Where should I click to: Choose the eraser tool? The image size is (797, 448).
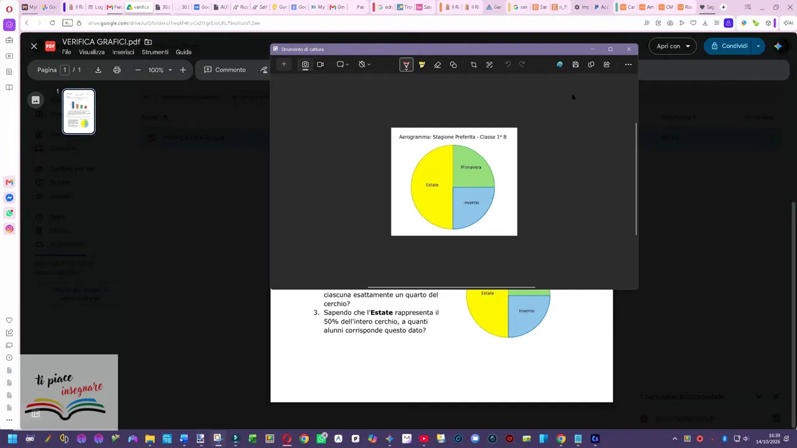tap(437, 65)
